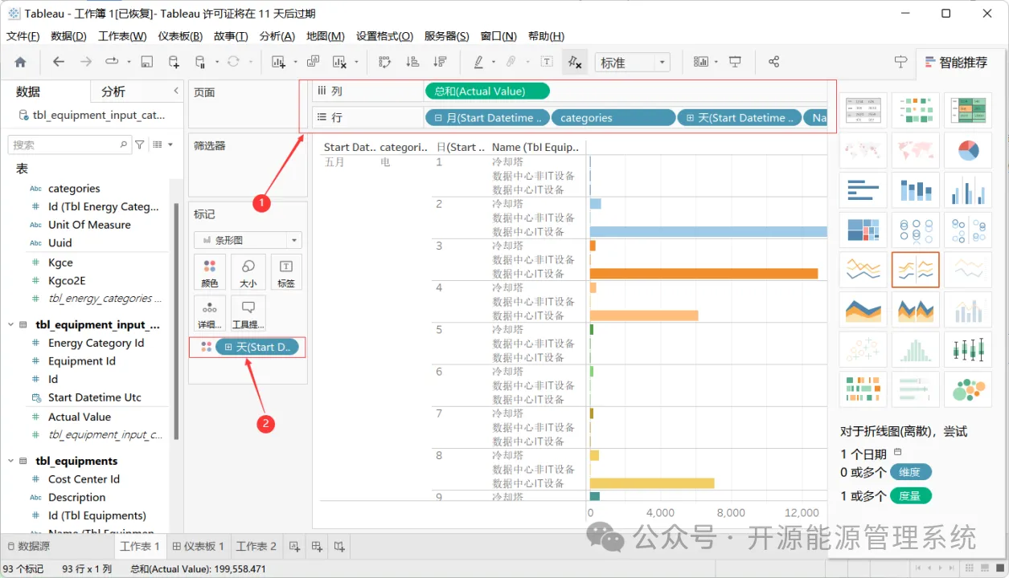Click the Tableau home start page icon

click(x=20, y=62)
